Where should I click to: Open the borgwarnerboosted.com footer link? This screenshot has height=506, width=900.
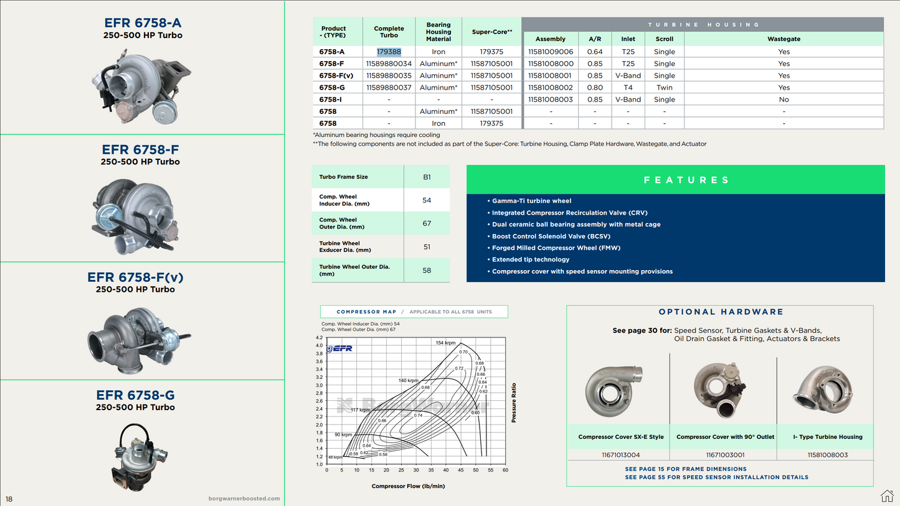244,499
